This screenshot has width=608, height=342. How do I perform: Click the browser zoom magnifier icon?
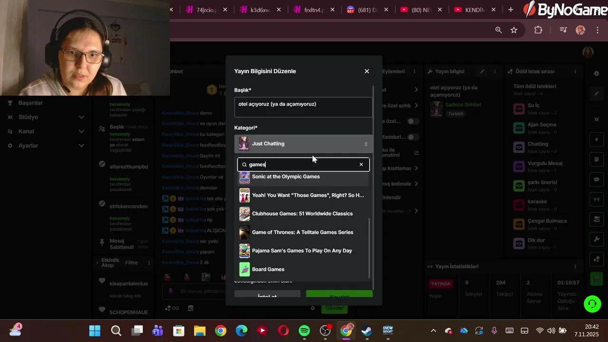click(498, 30)
